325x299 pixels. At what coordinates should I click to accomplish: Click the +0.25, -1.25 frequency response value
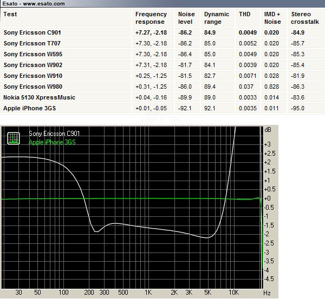(151, 76)
